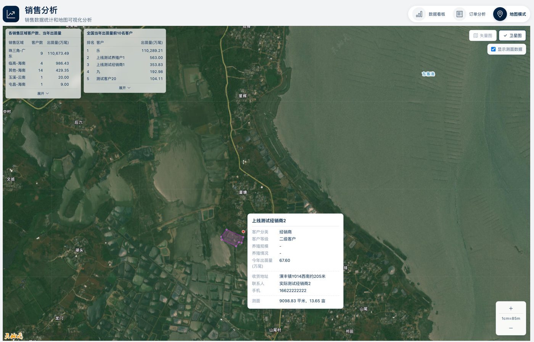The height and width of the screenshot is (342, 534).
Task: Select the 地图模式 tab
Action: pyautogui.click(x=510, y=14)
